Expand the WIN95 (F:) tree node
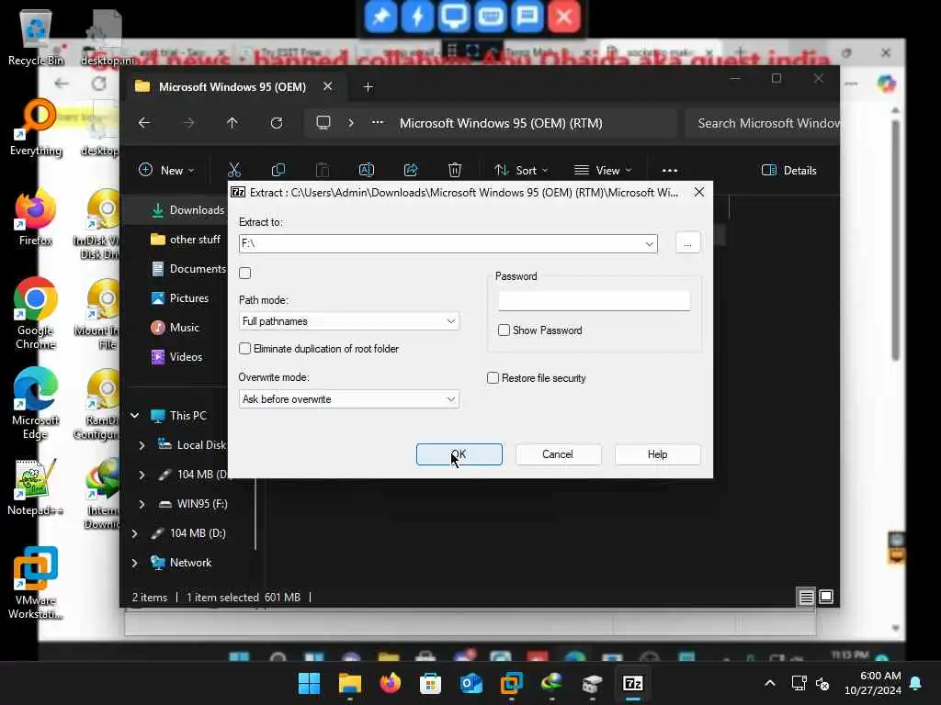941x705 pixels. 142,504
